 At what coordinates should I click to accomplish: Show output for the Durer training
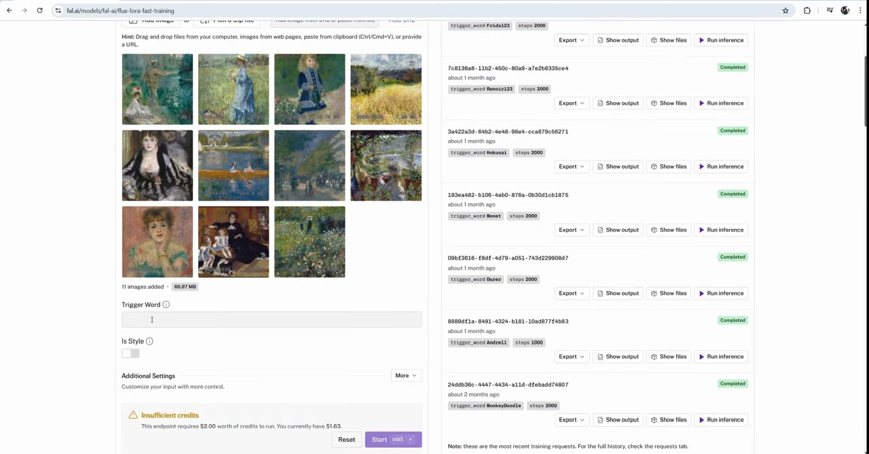click(x=618, y=293)
